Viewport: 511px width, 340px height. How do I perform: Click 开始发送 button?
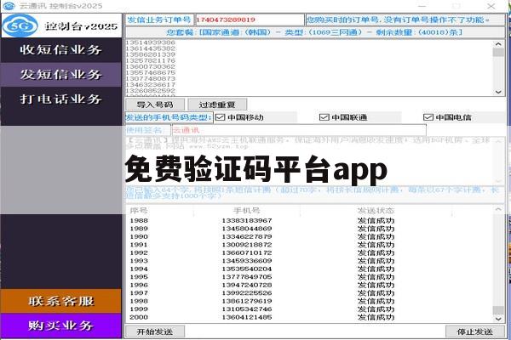pyautogui.click(x=155, y=331)
